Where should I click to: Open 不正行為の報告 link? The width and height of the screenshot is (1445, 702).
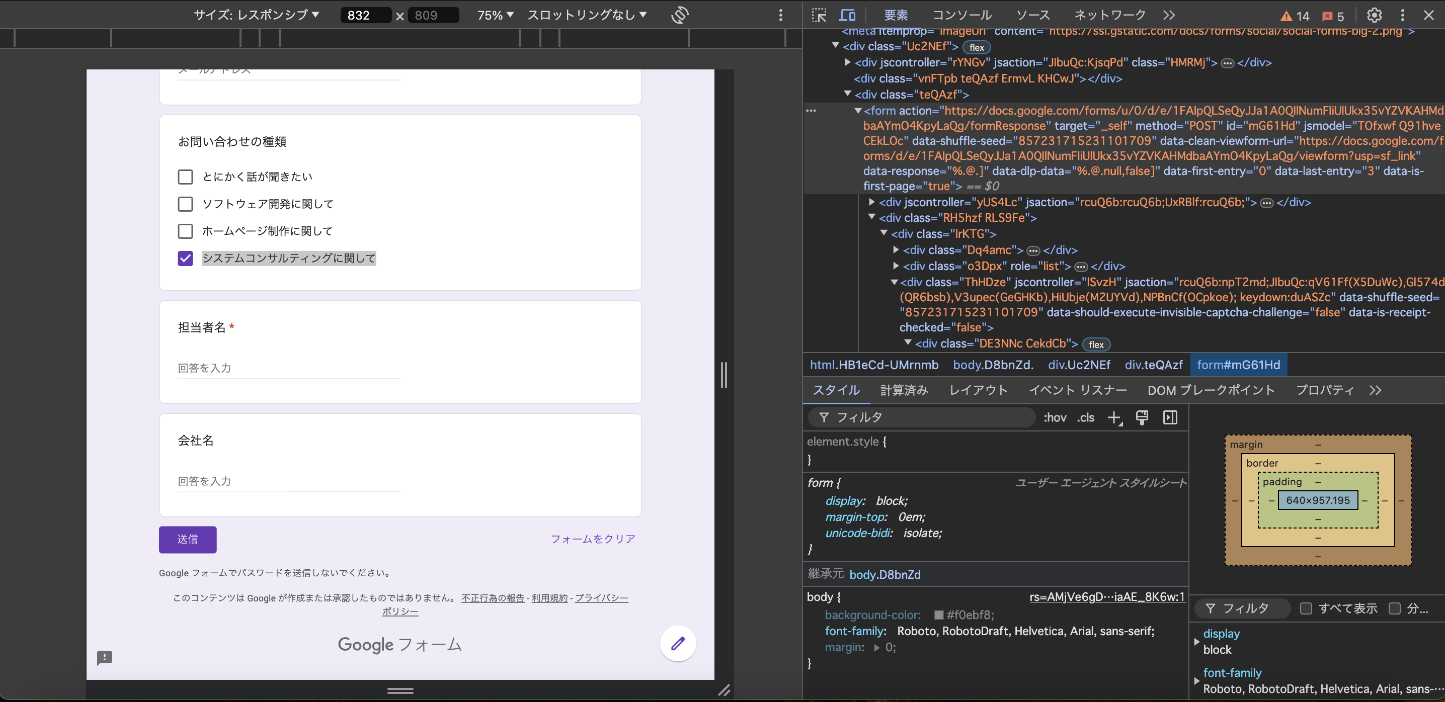[493, 598]
